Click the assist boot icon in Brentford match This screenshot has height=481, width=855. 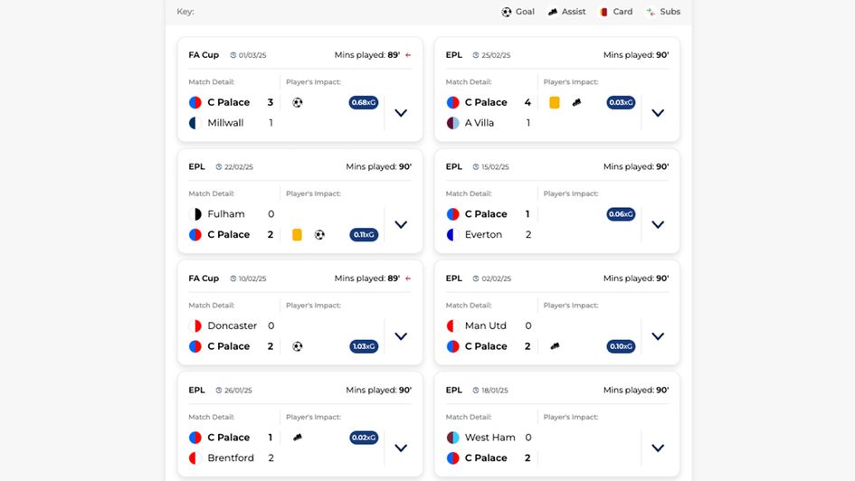[x=298, y=438]
